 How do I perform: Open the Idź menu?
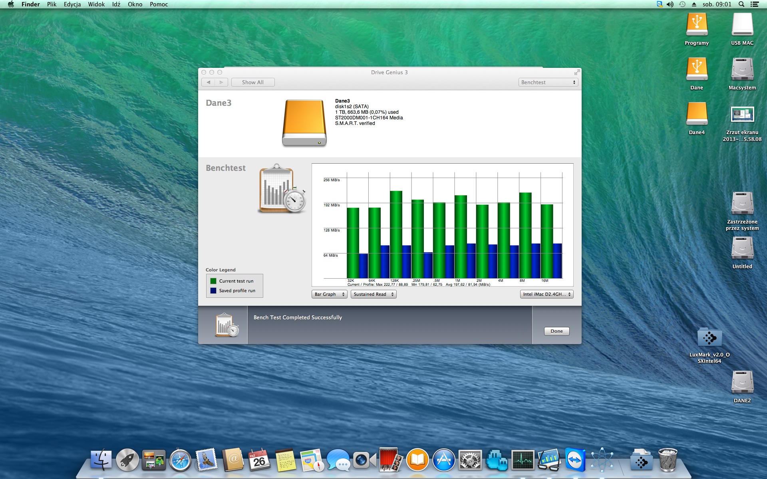tap(116, 4)
